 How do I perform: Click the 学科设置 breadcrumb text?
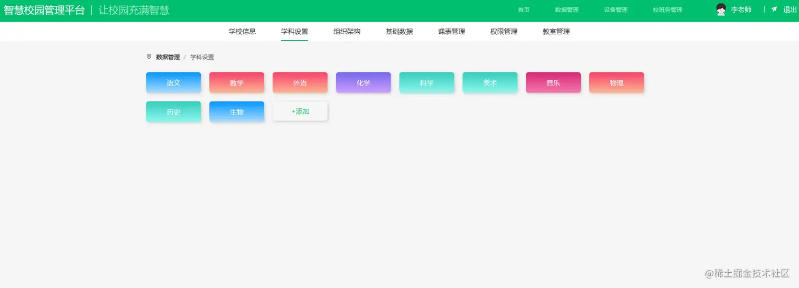202,57
